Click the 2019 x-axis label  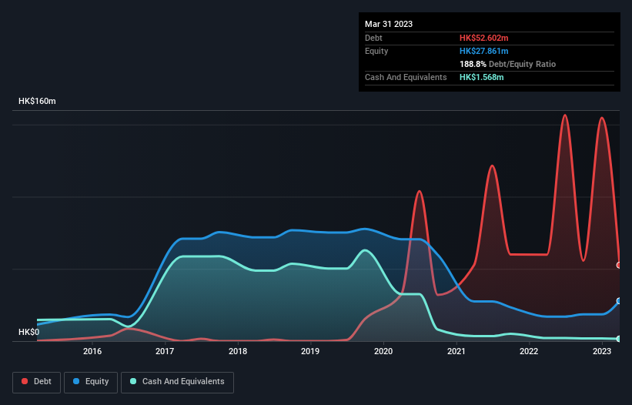point(310,351)
